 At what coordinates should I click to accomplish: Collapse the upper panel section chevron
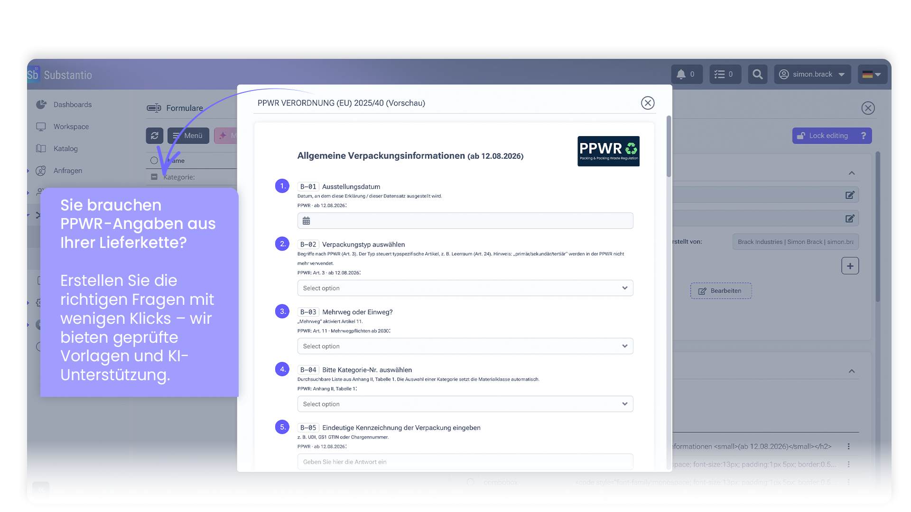pyautogui.click(x=852, y=173)
